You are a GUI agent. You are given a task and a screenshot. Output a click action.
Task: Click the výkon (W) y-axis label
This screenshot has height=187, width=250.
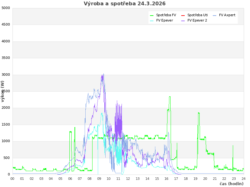pos(3,91)
